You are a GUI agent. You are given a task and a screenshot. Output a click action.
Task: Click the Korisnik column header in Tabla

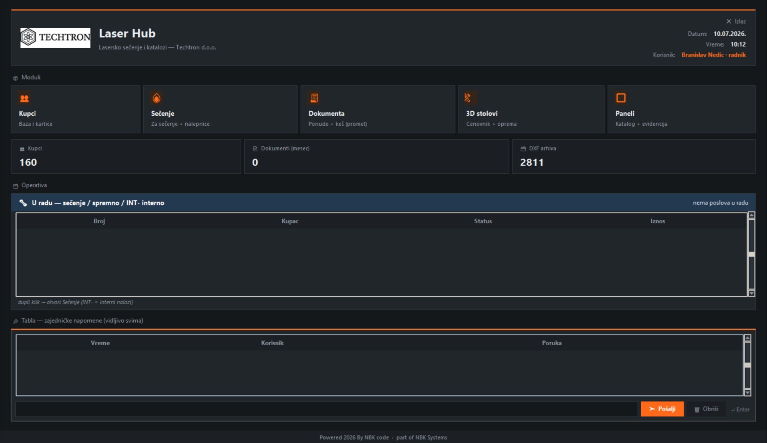click(272, 343)
